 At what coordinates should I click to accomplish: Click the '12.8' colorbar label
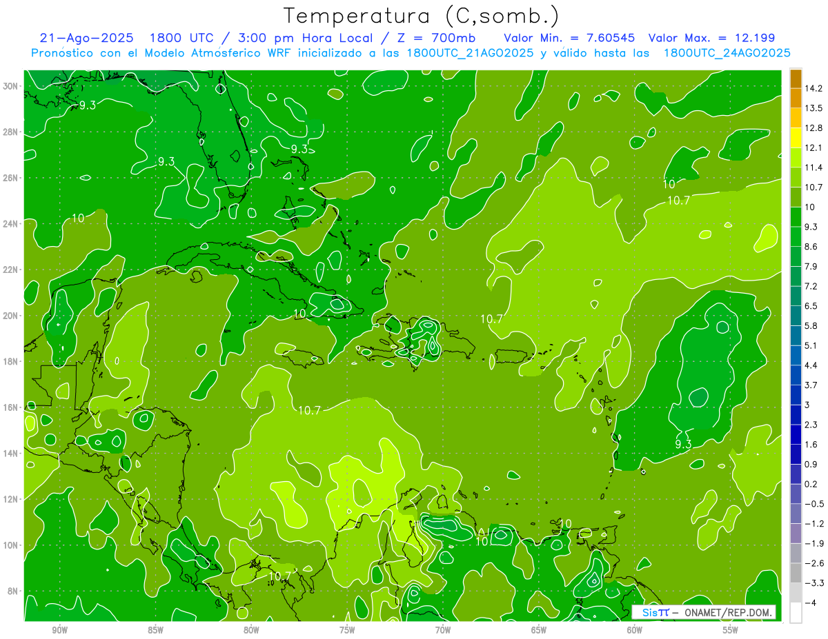[x=814, y=128]
